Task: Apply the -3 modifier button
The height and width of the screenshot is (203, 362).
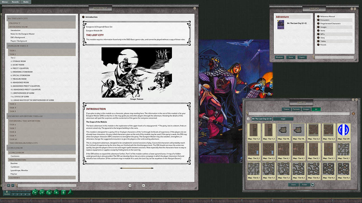Action: click(21, 194)
